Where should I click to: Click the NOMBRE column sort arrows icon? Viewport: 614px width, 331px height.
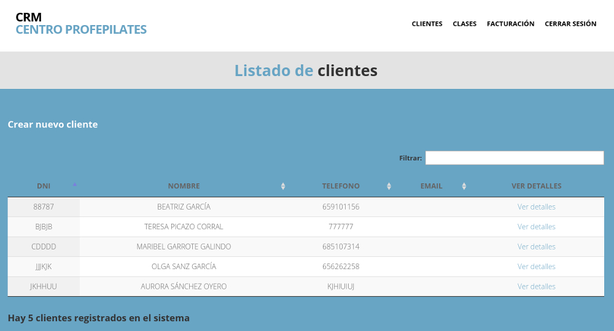pyautogui.click(x=283, y=186)
